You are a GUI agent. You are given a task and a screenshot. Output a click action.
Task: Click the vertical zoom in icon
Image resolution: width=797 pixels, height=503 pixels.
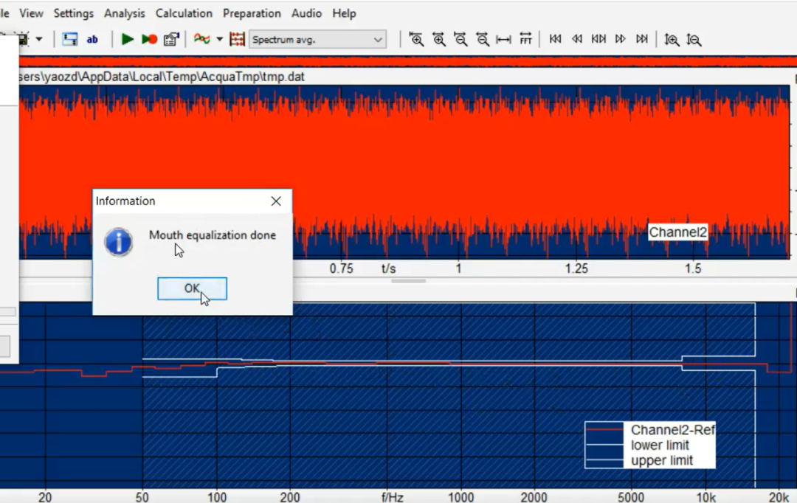(x=672, y=39)
